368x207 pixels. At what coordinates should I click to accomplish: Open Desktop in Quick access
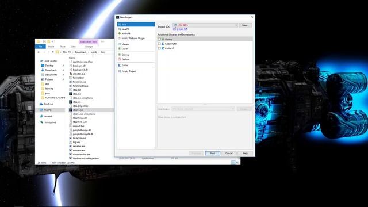pos(49,66)
